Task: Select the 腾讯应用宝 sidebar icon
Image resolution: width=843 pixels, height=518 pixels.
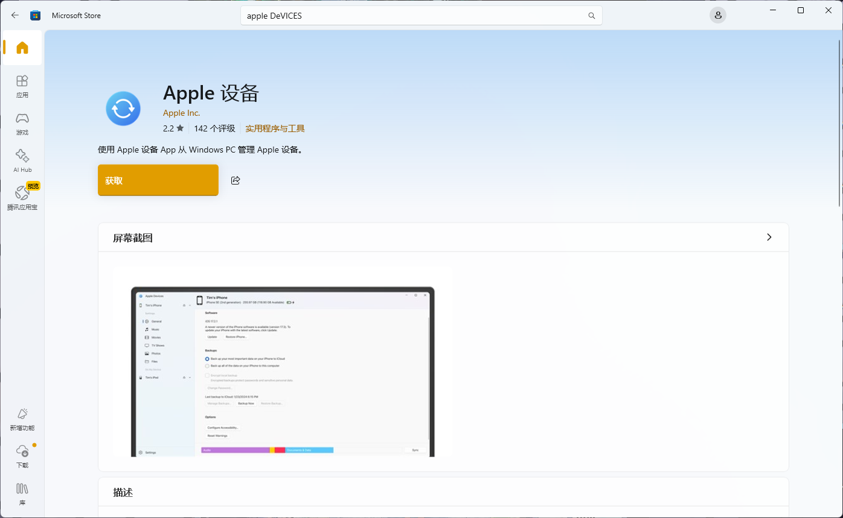Action: 22,197
